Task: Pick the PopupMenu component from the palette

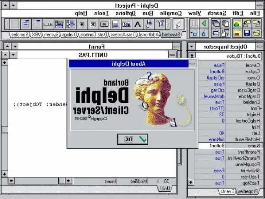Action: click(149, 24)
